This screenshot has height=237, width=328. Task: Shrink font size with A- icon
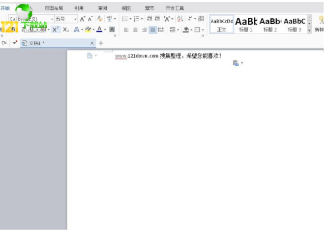coord(90,19)
